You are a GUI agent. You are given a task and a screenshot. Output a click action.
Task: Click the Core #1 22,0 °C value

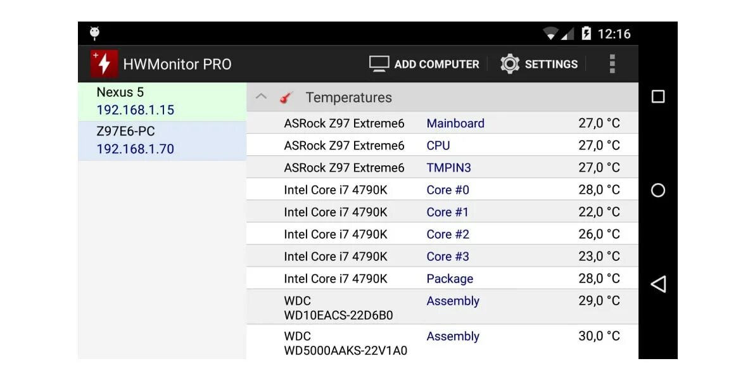pos(599,212)
